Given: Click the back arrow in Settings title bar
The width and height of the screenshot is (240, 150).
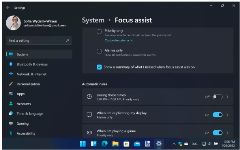Looking at the screenshot, I should [x=8, y=7].
